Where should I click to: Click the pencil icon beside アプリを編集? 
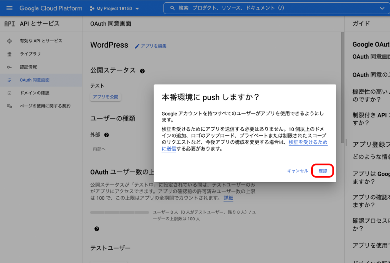[x=137, y=46]
